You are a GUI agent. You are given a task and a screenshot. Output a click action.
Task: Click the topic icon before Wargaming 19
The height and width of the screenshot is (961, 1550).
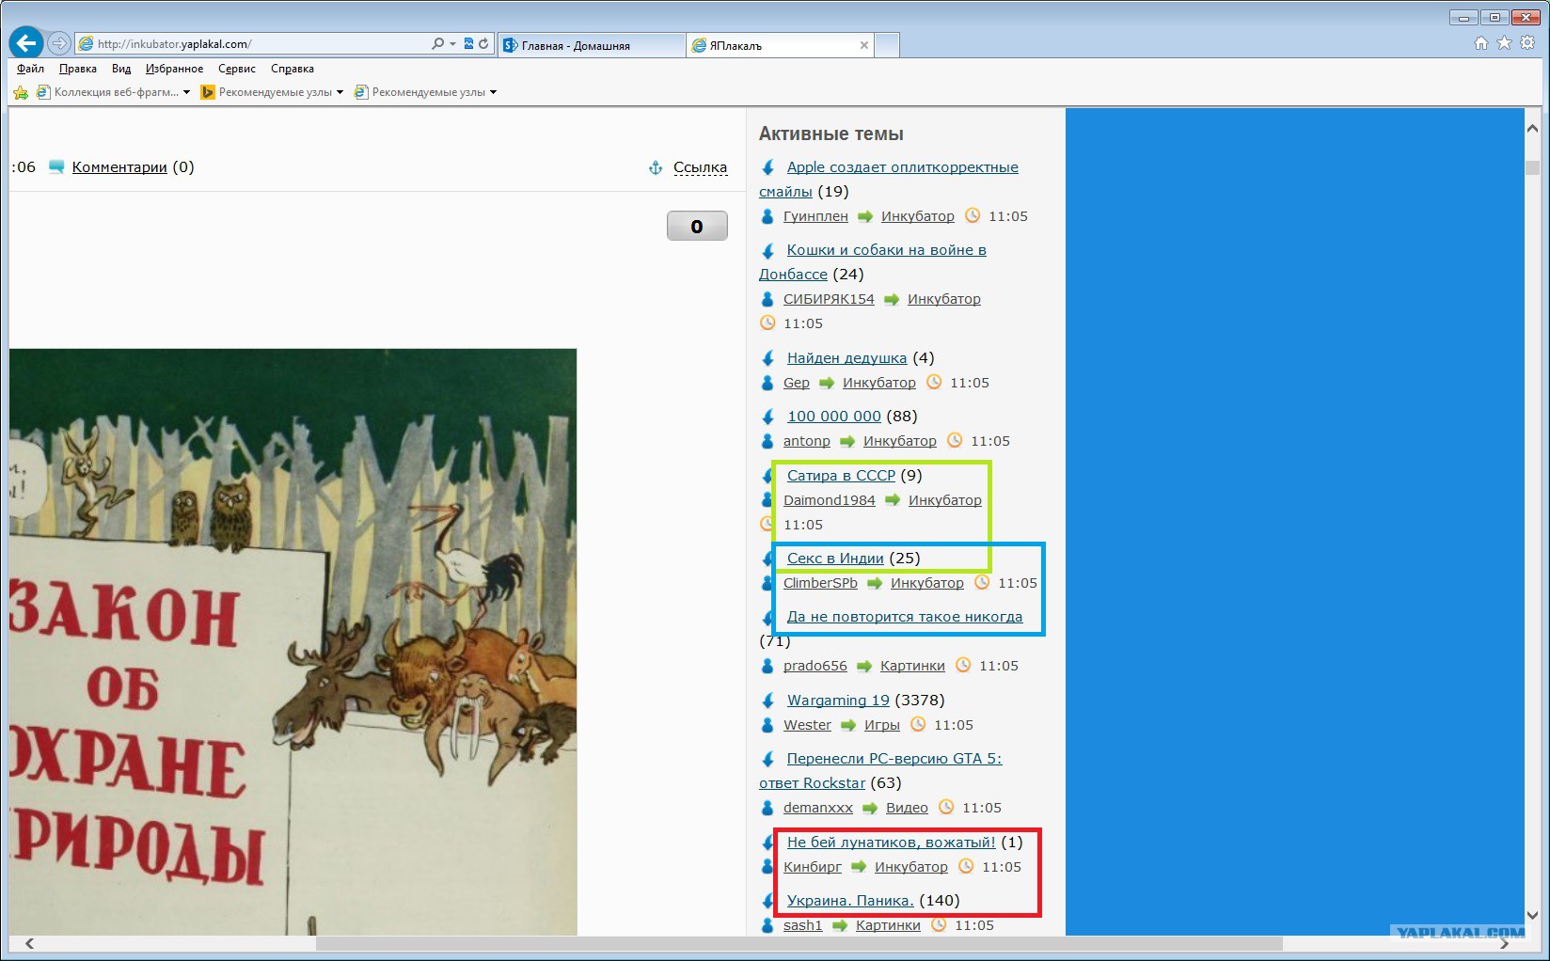click(768, 701)
